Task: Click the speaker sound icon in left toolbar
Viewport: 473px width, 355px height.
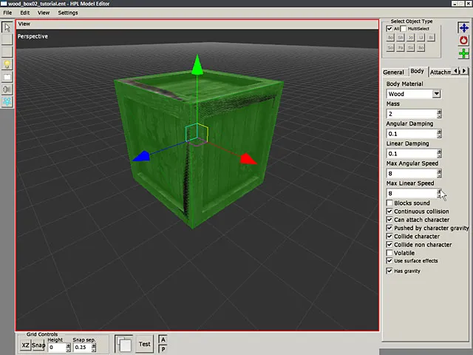Action: pyautogui.click(x=7, y=89)
